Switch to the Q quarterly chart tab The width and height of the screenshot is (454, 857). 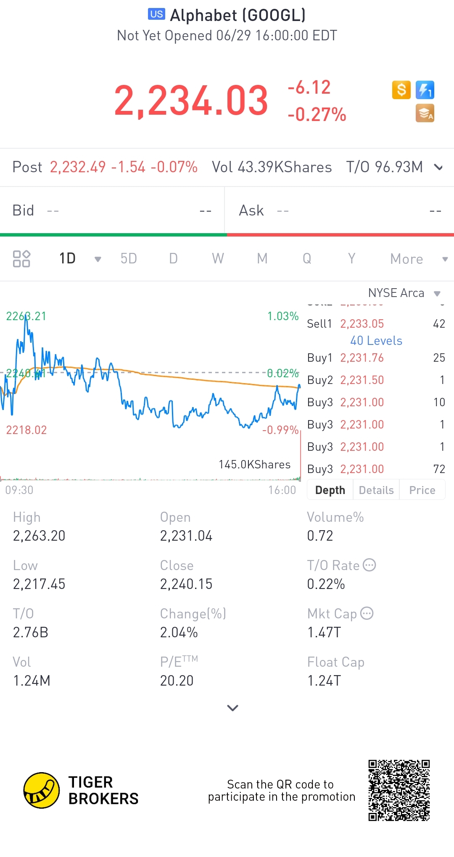(x=307, y=258)
